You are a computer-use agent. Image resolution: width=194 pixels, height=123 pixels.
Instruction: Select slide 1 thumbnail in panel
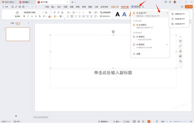click(x=18, y=34)
